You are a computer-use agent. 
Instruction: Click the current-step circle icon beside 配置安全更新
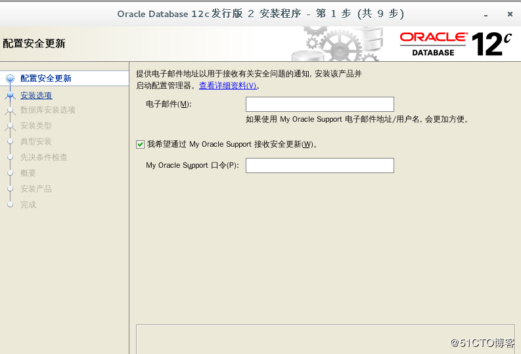tap(11, 78)
